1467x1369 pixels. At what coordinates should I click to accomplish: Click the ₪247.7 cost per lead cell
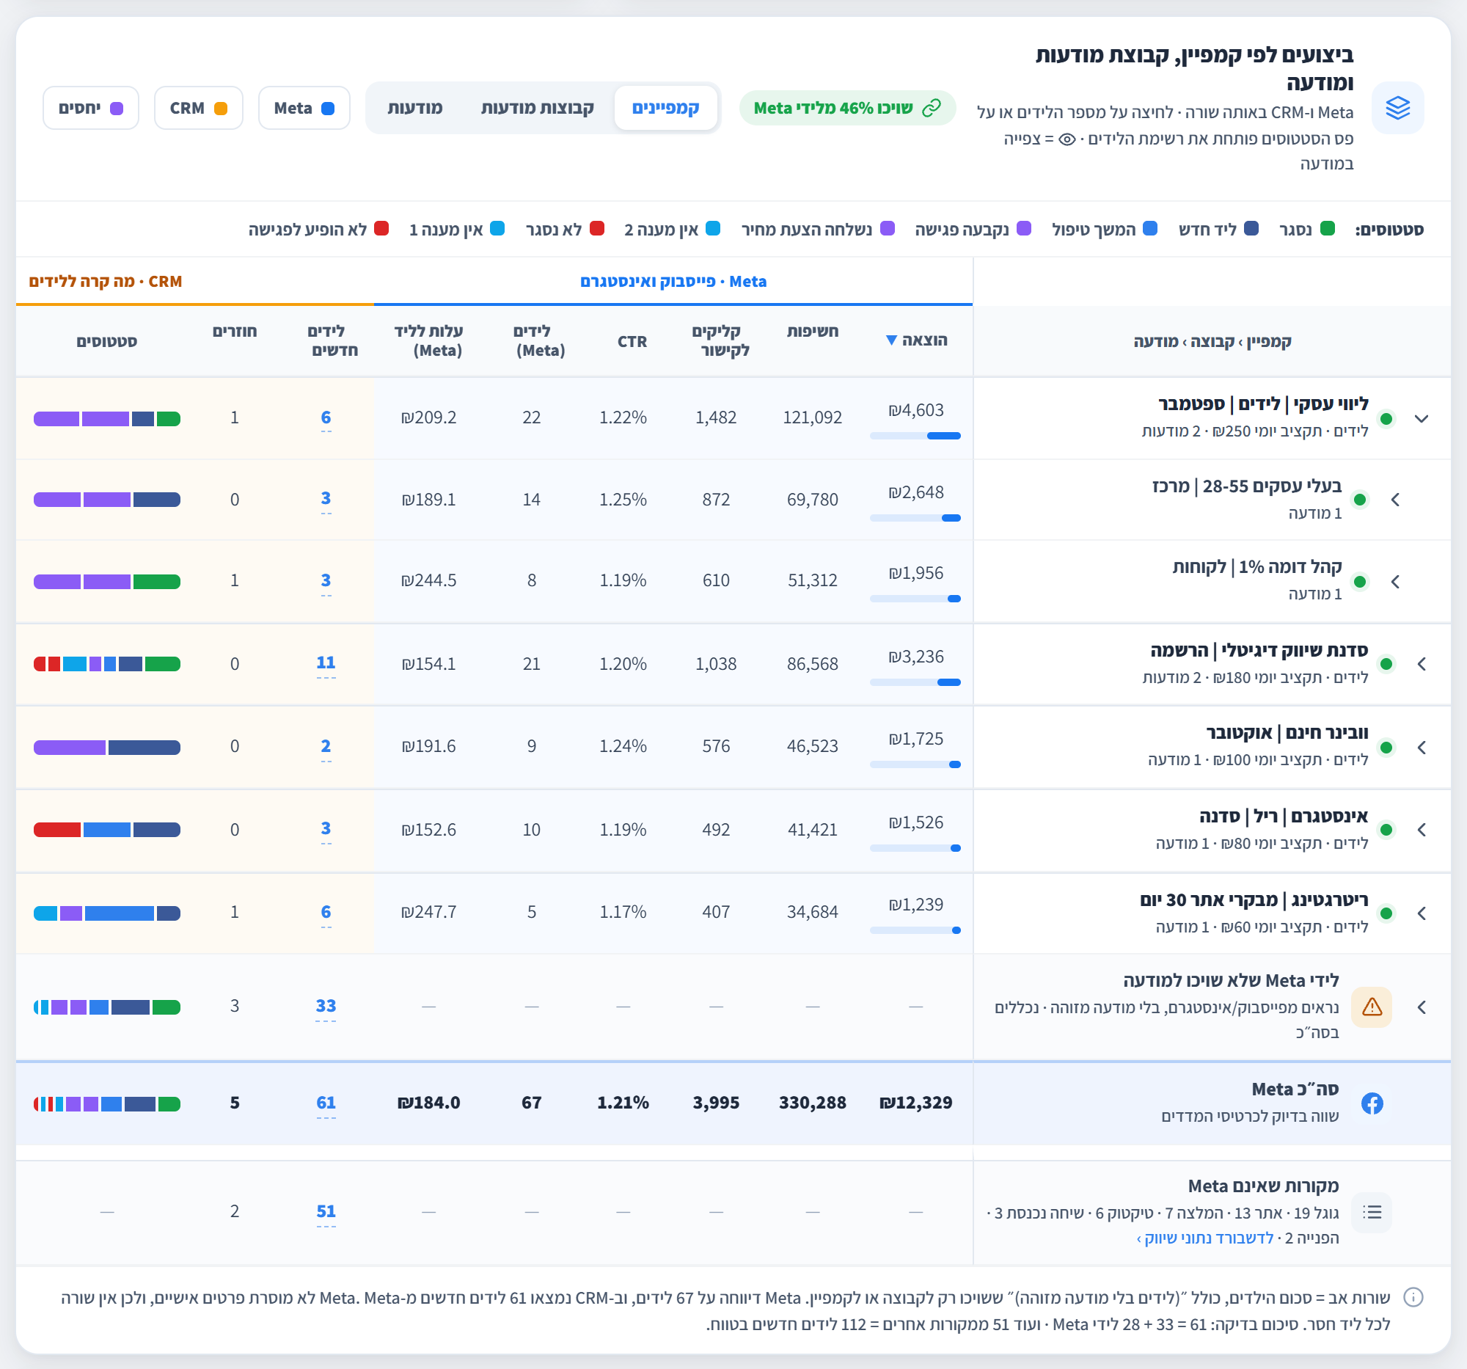click(429, 912)
